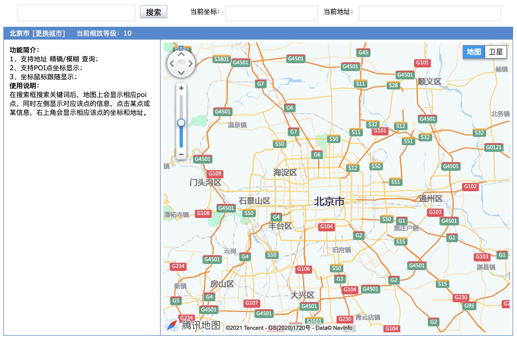Click the G106 road shield
This screenshot has height=339, width=517.
(x=303, y=269)
